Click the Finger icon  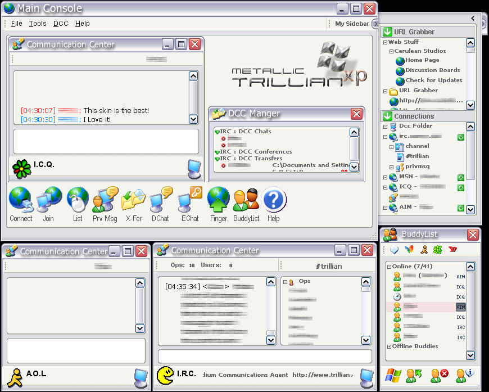pos(218,200)
